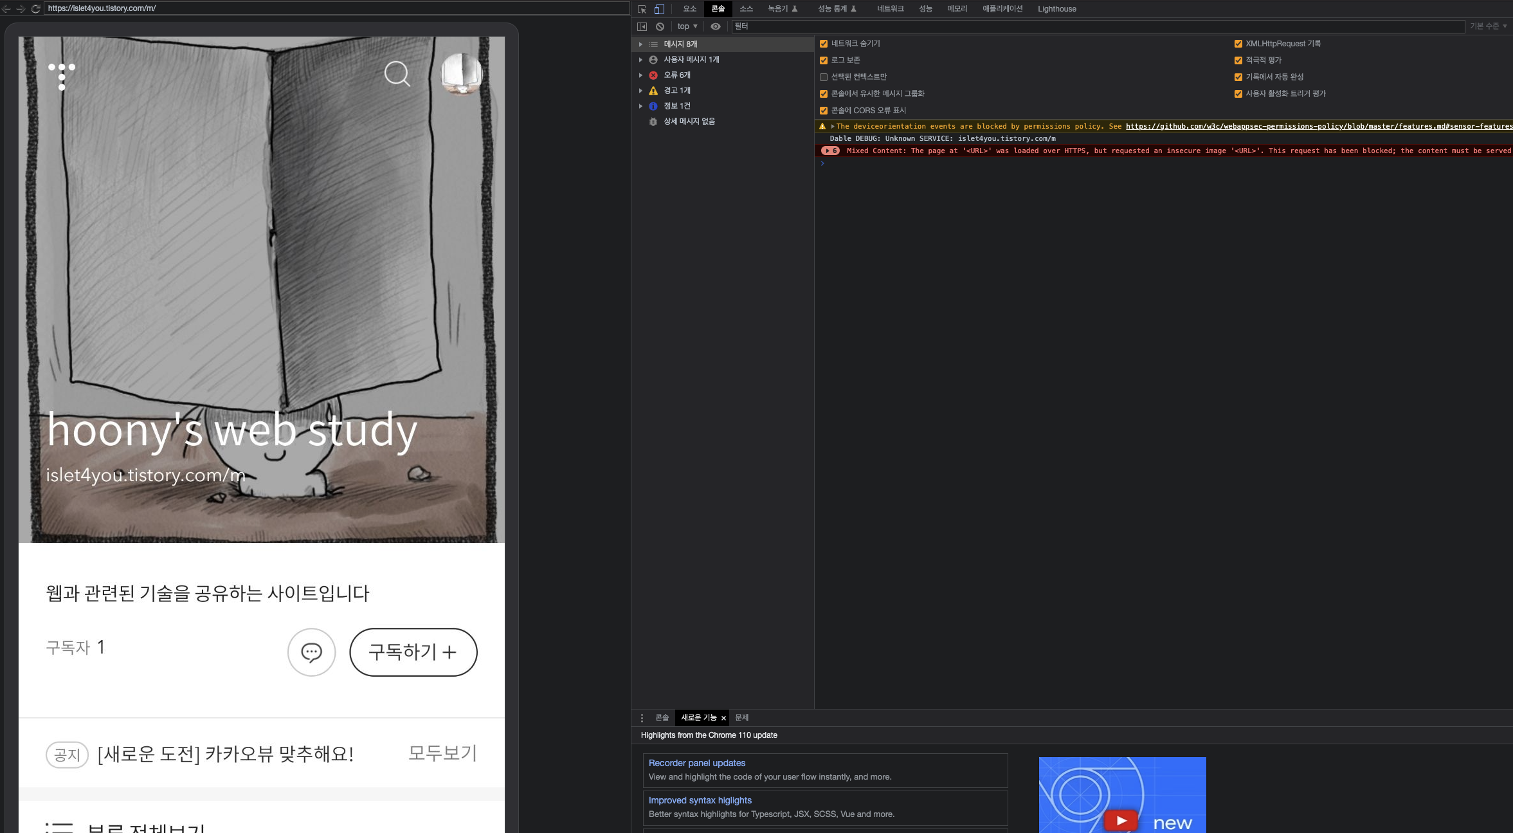
Task: Clear the console with circle-slash icon
Action: [660, 26]
